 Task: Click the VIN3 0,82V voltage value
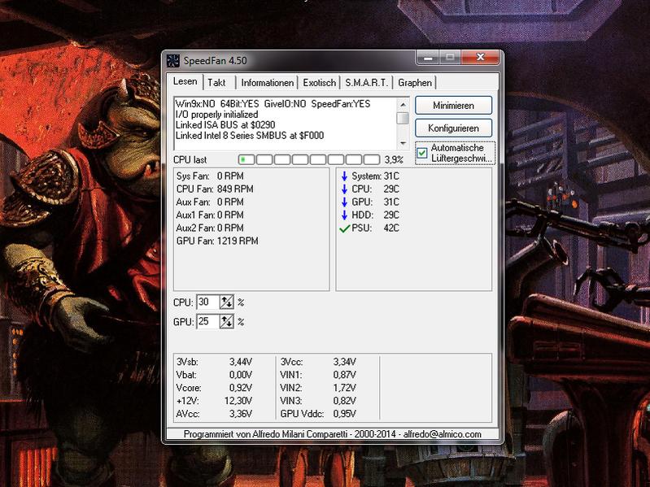click(x=344, y=401)
